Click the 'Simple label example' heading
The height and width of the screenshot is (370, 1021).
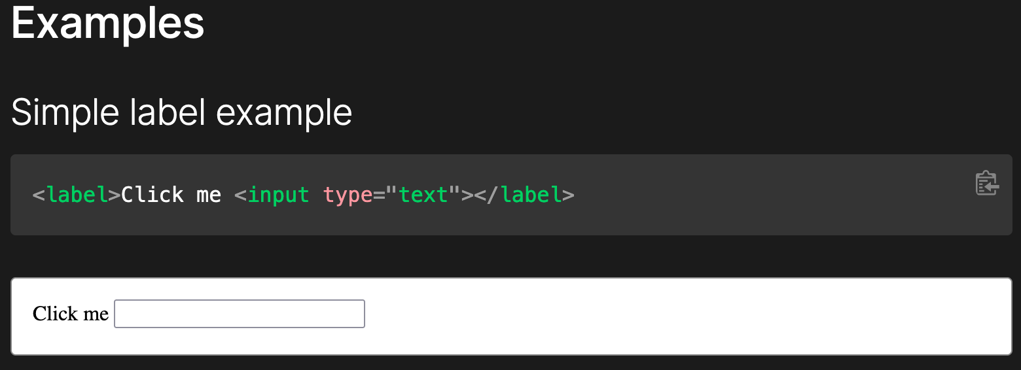182,112
